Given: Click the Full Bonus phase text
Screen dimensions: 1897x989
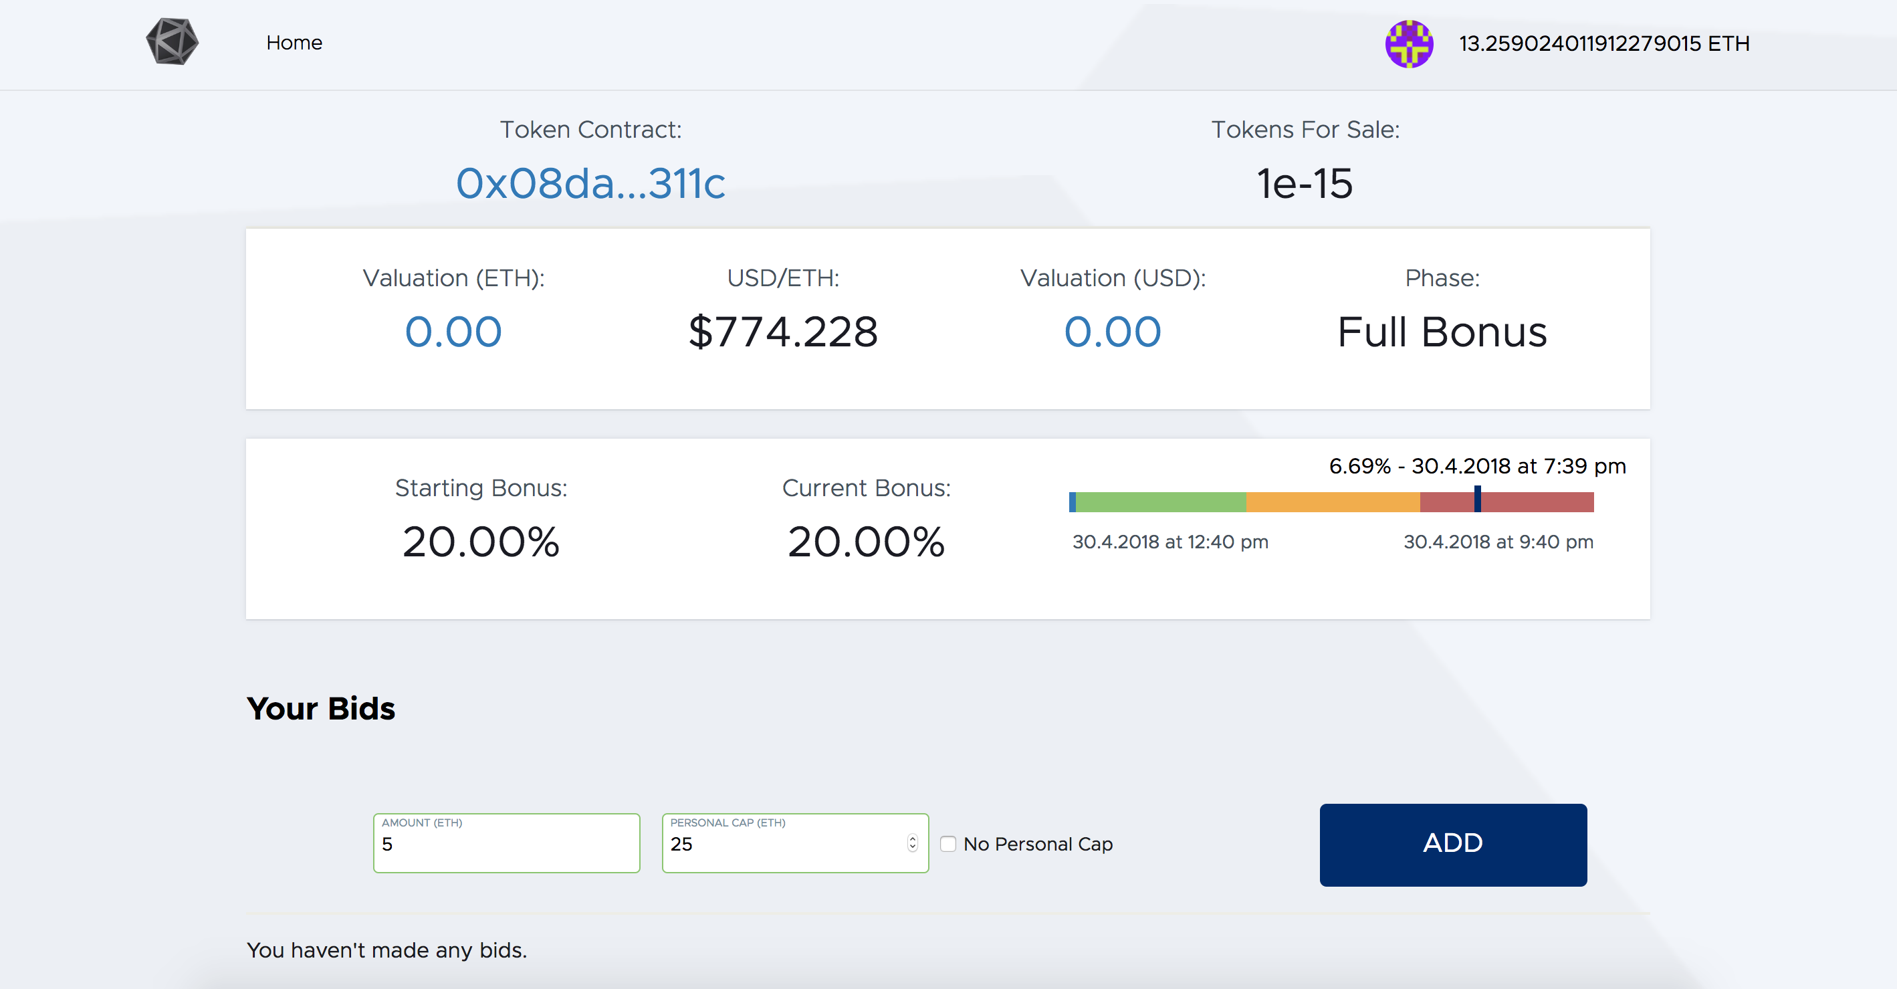Looking at the screenshot, I should click(1441, 332).
